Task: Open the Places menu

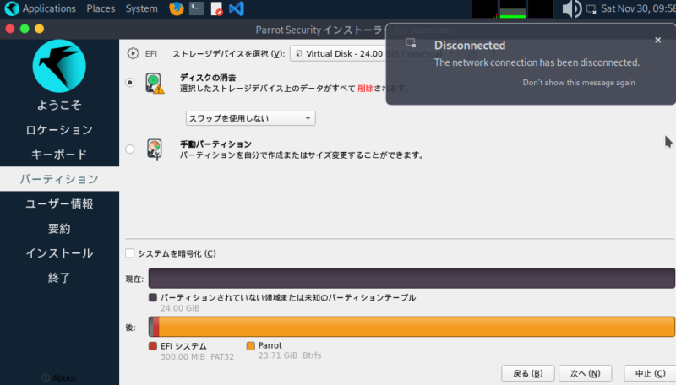Action: pos(101,9)
